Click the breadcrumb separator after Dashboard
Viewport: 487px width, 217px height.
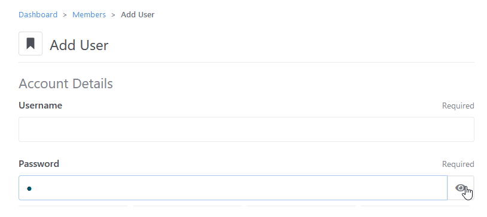click(x=65, y=15)
